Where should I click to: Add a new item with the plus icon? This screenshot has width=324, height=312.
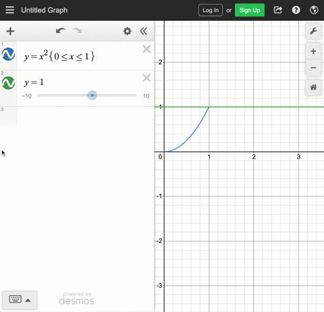click(10, 31)
